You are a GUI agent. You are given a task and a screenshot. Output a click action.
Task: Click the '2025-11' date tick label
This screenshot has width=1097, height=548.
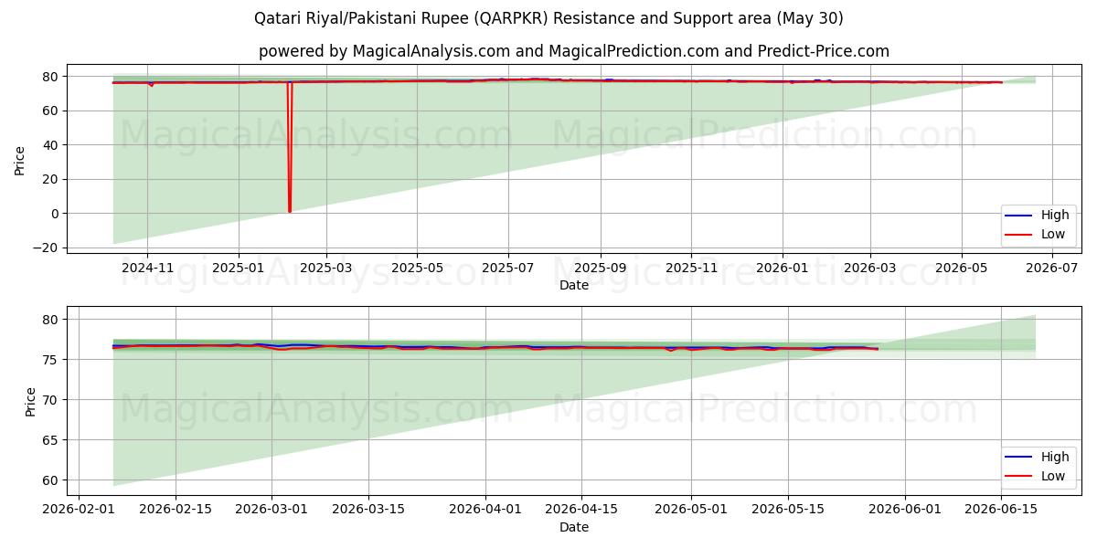[x=690, y=268]
